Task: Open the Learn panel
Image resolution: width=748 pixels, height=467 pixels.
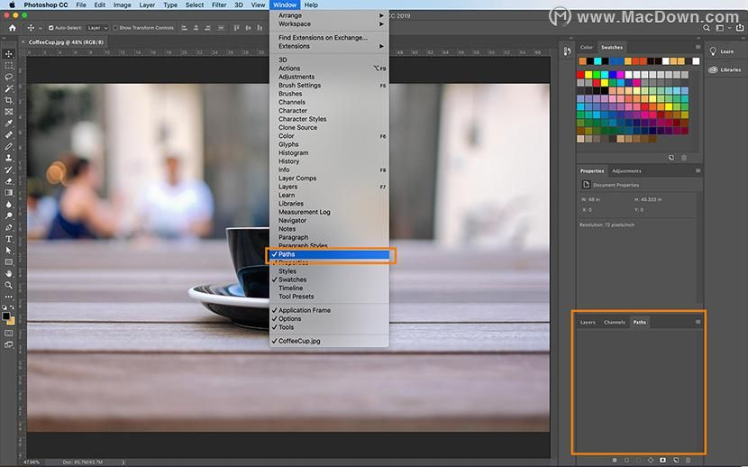Action: (721, 51)
